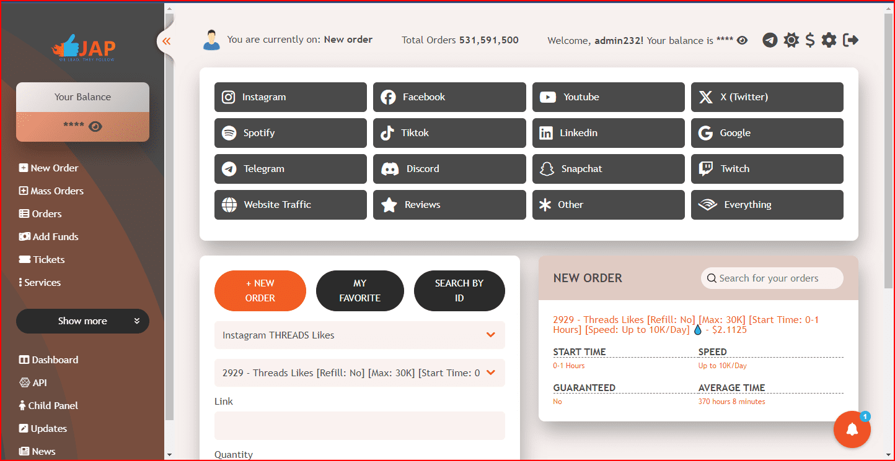The width and height of the screenshot is (895, 461).
Task: Expand the Show more sidebar section
Action: click(82, 321)
